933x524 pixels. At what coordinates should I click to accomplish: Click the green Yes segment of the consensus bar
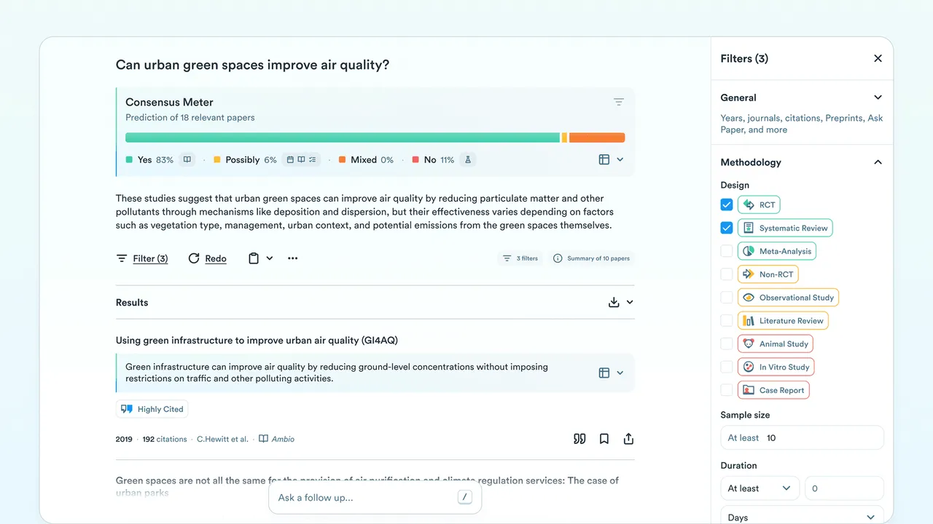pos(343,138)
